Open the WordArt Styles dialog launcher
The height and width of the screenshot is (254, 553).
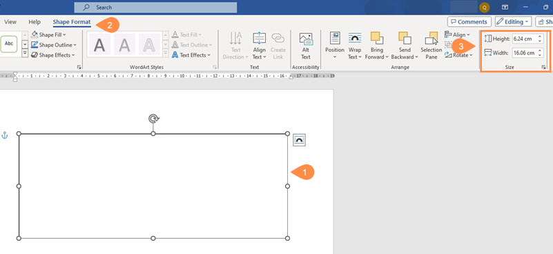pyautogui.click(x=215, y=67)
